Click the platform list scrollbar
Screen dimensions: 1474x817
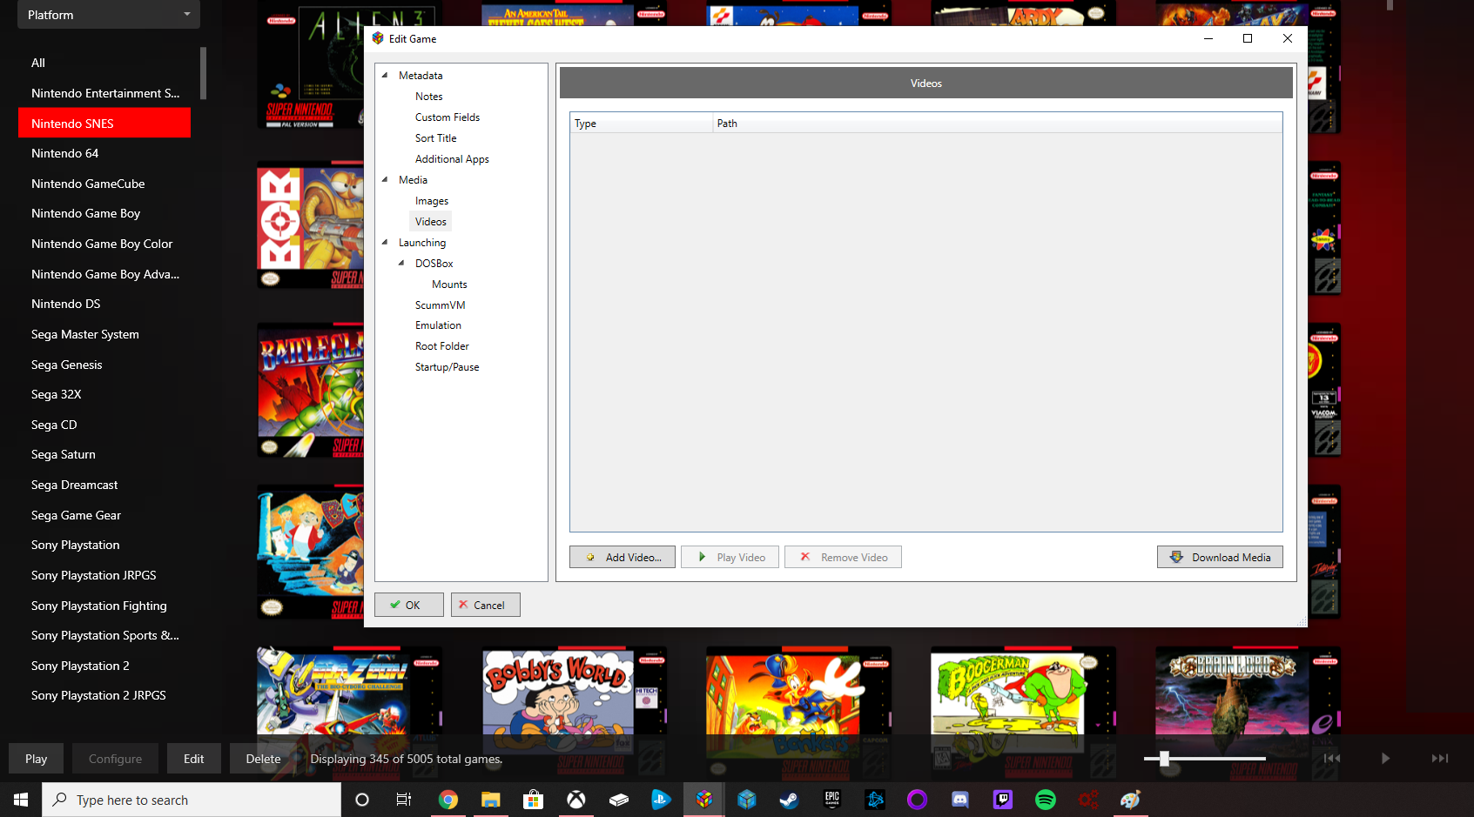click(203, 73)
